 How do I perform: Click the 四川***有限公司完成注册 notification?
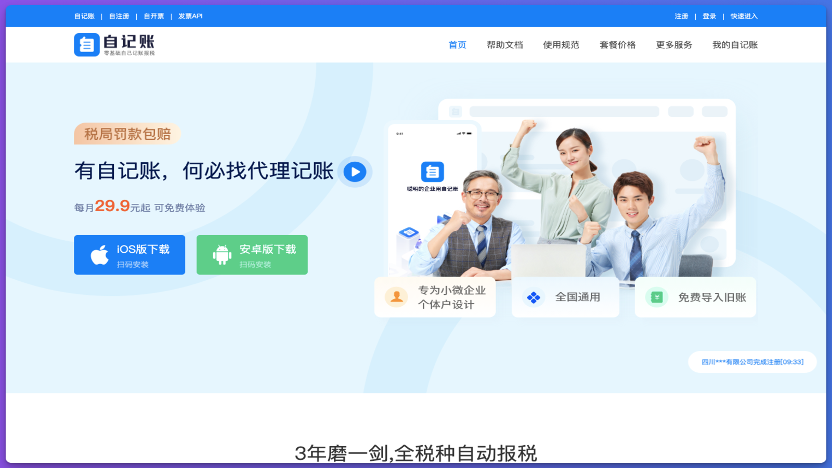(752, 362)
